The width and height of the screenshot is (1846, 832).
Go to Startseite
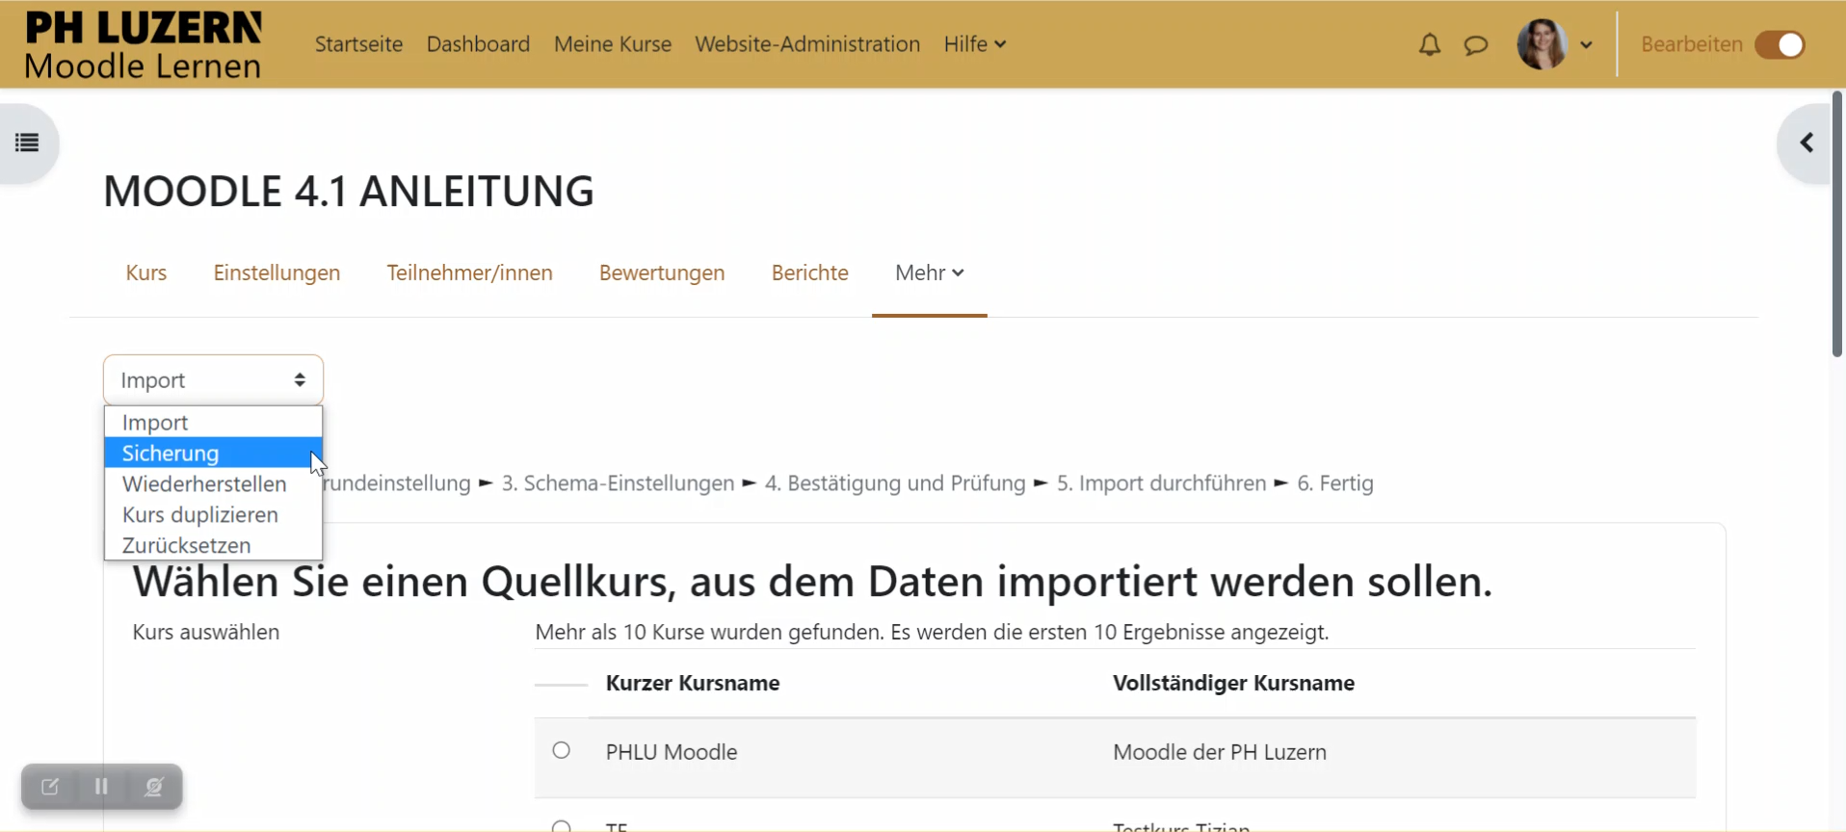358,44
